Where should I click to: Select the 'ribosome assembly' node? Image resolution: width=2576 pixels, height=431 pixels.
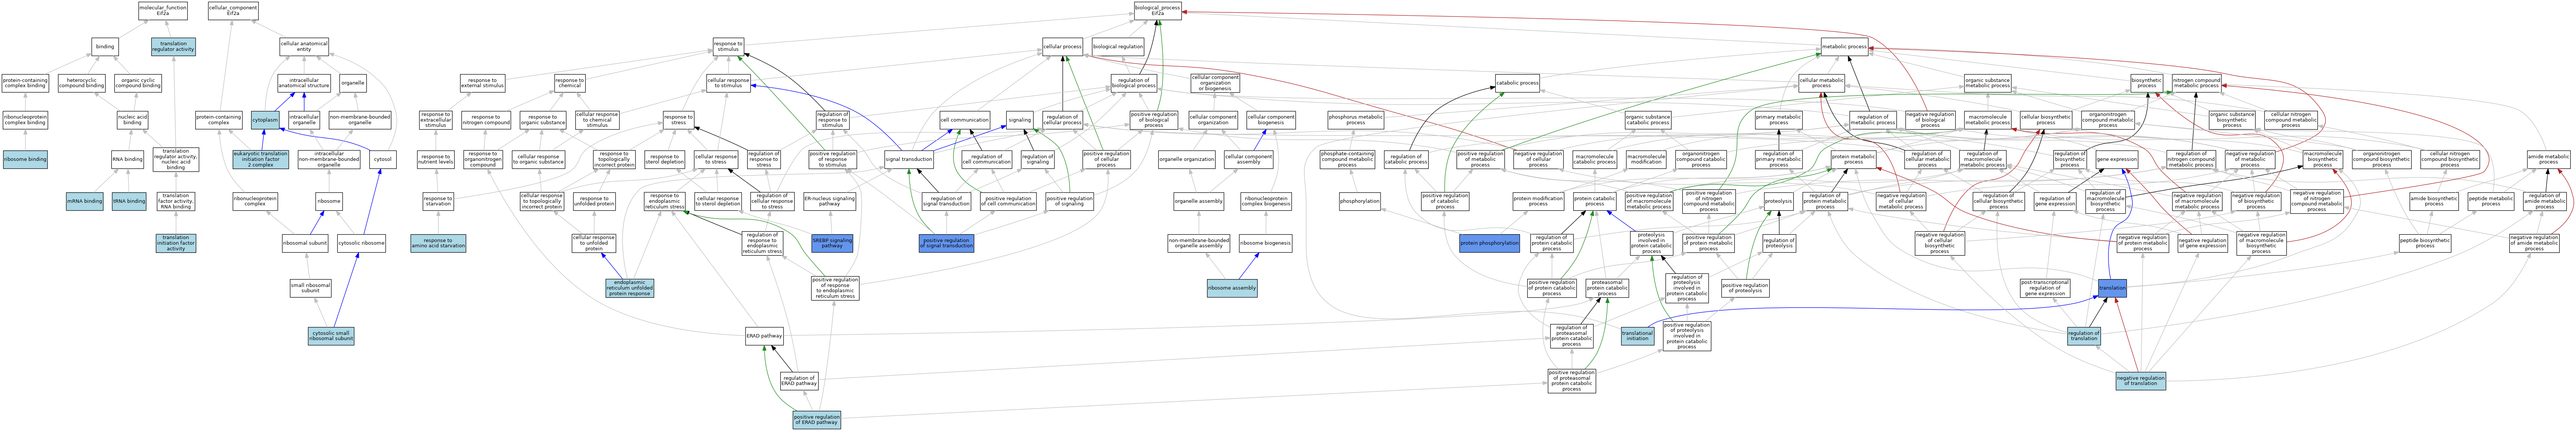(x=1232, y=288)
